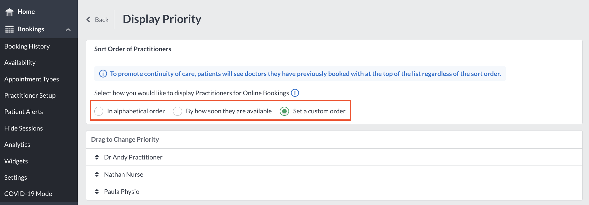
Task: Select In alphabetical order radio button
Action: click(x=99, y=111)
